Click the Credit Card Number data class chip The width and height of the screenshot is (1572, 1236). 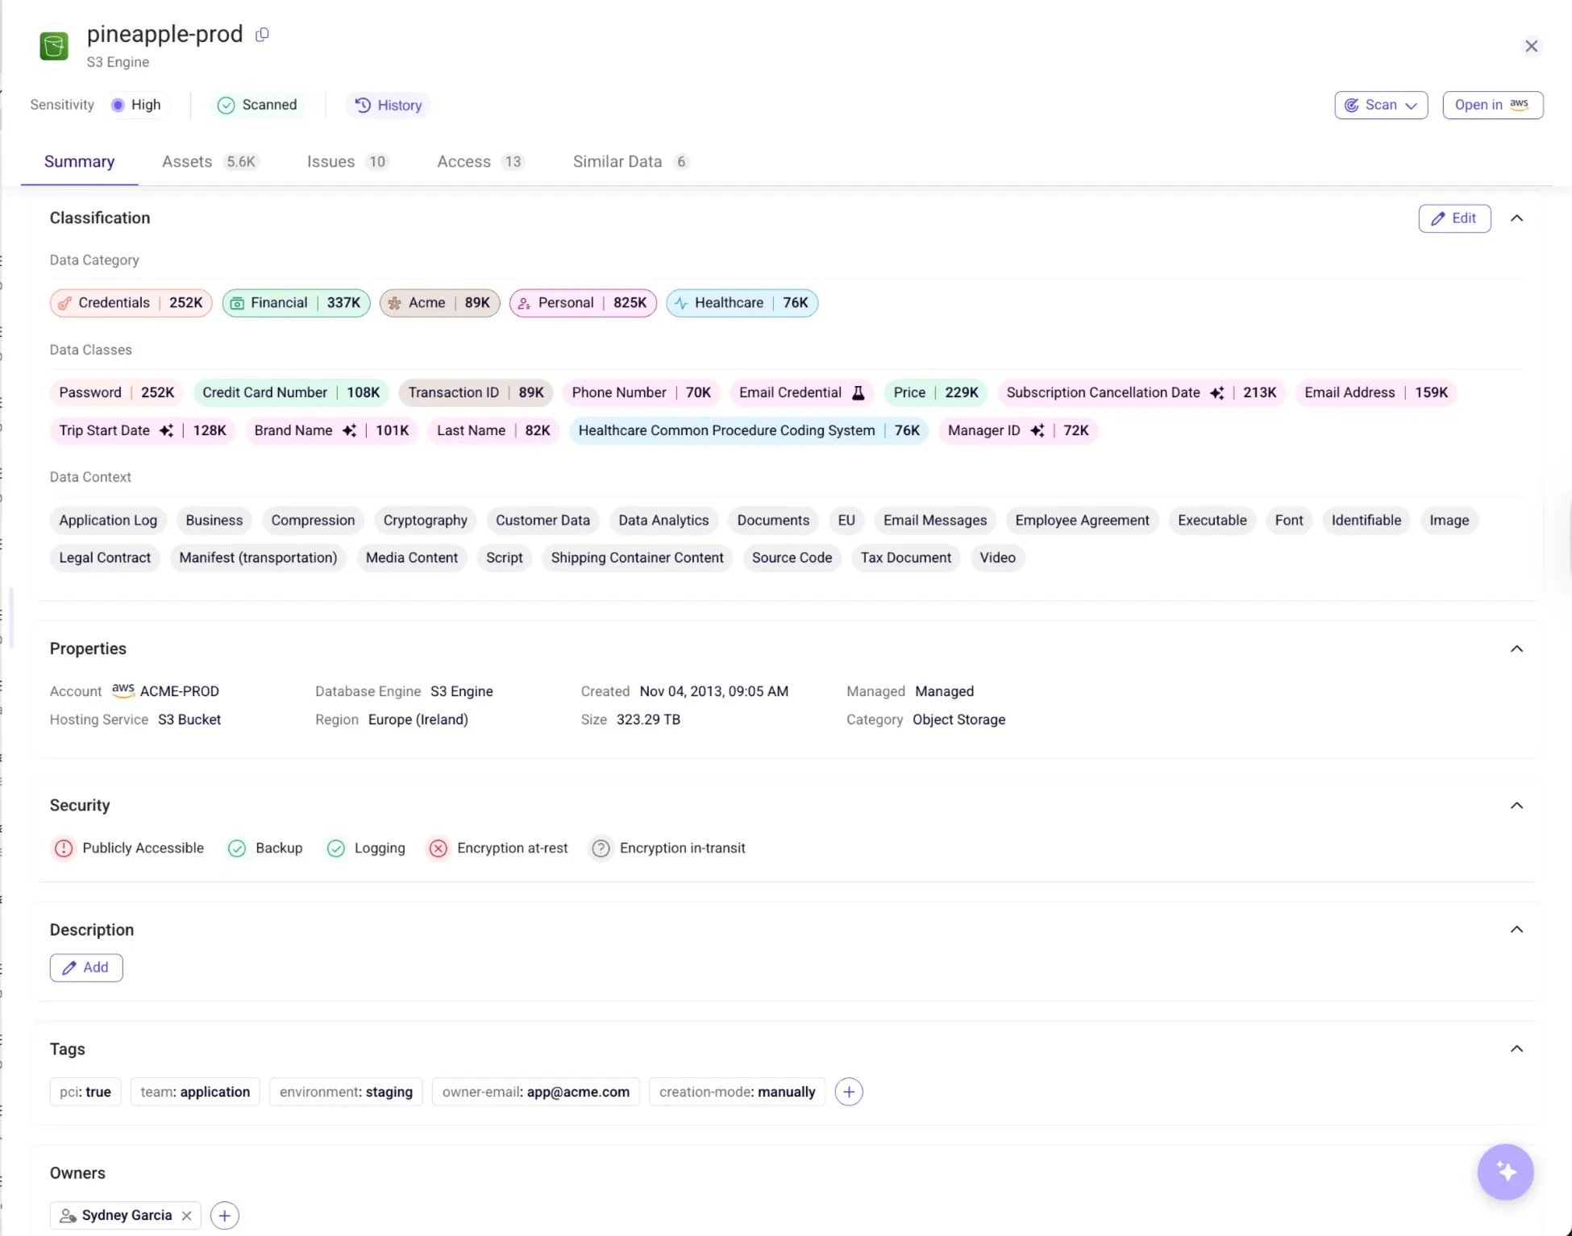tap(290, 392)
